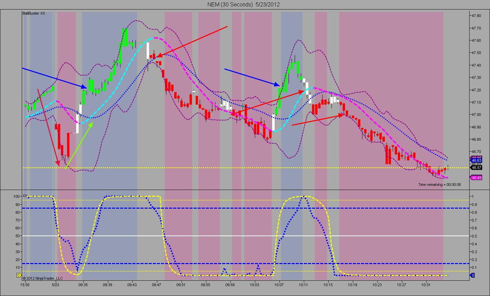Click the 46.80 price axis label

pyautogui.click(x=476, y=139)
